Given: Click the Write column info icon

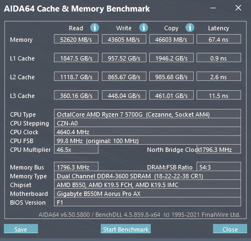Looking at the screenshot, I should (x=143, y=28).
